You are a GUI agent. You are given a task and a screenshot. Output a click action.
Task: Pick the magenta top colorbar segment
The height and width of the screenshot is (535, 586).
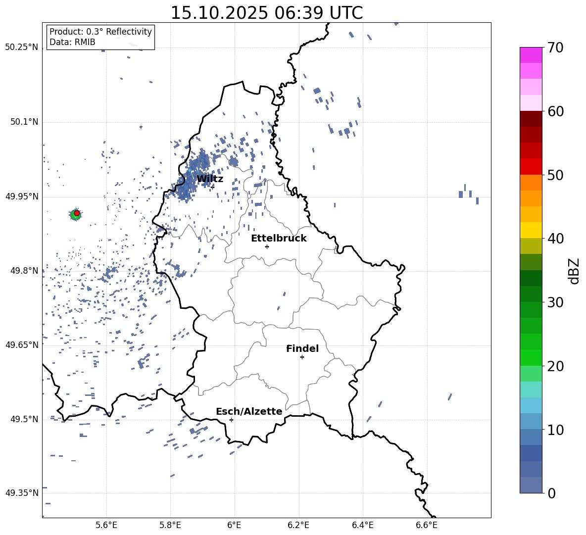click(531, 55)
